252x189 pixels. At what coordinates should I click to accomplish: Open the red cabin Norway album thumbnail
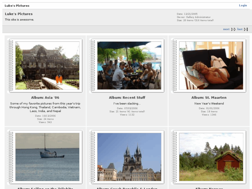[211, 157]
